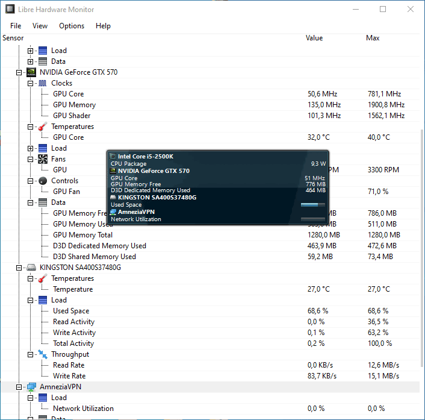The image size is (425, 420).
Task: Click the gadget Network Utilization bar
Action: click(x=313, y=219)
